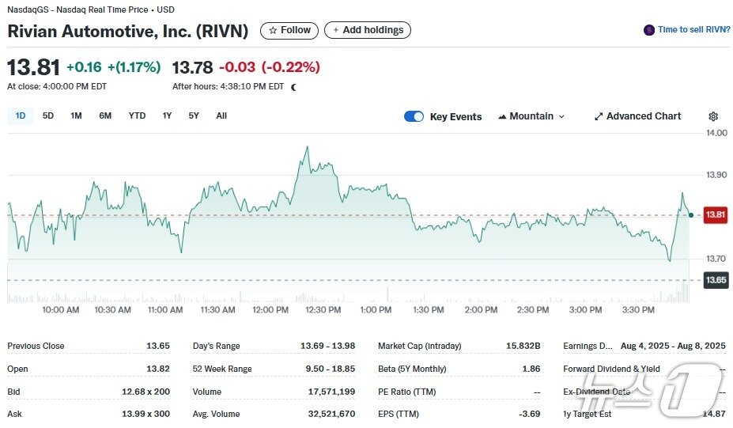The height and width of the screenshot is (428, 733).
Task: Open chart settings gear icon
Action: [x=713, y=116]
